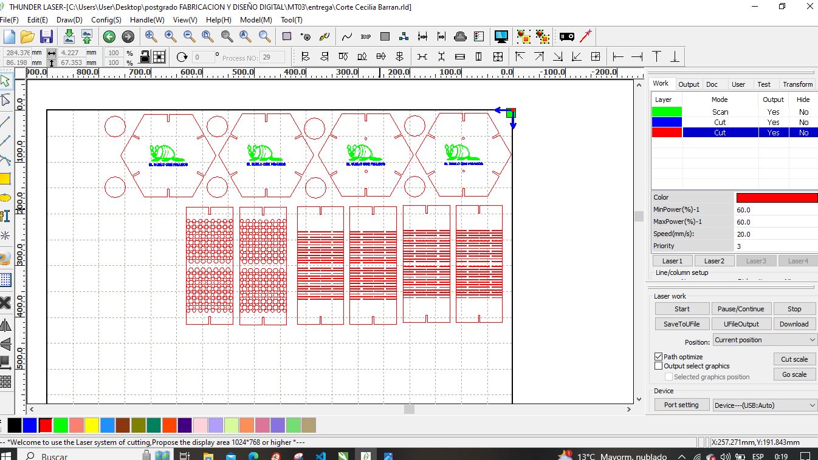
Task: Enable the Output select graphics checkbox
Action: [x=658, y=366]
